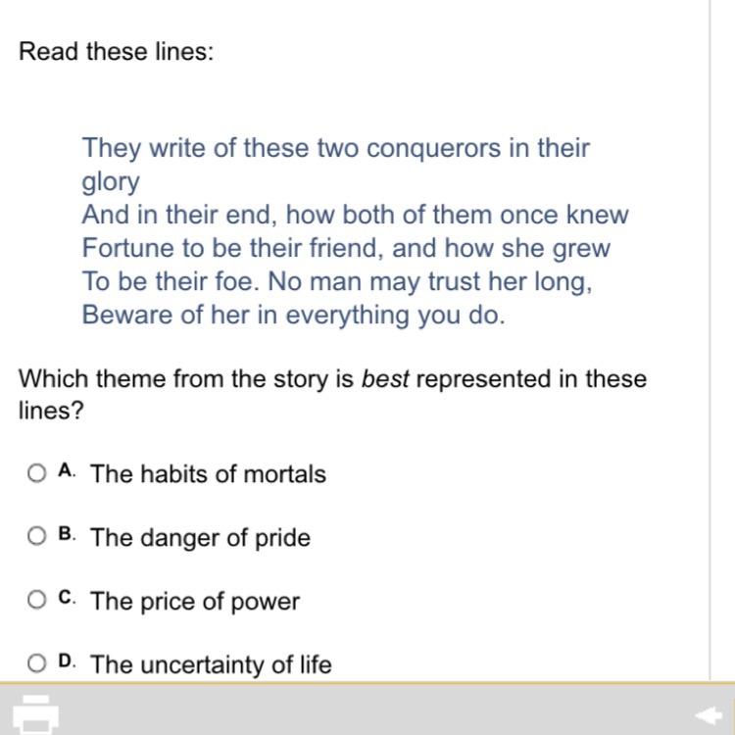The width and height of the screenshot is (735, 735).
Task: Click the 'Read these lines:' heading
Action: (117, 51)
